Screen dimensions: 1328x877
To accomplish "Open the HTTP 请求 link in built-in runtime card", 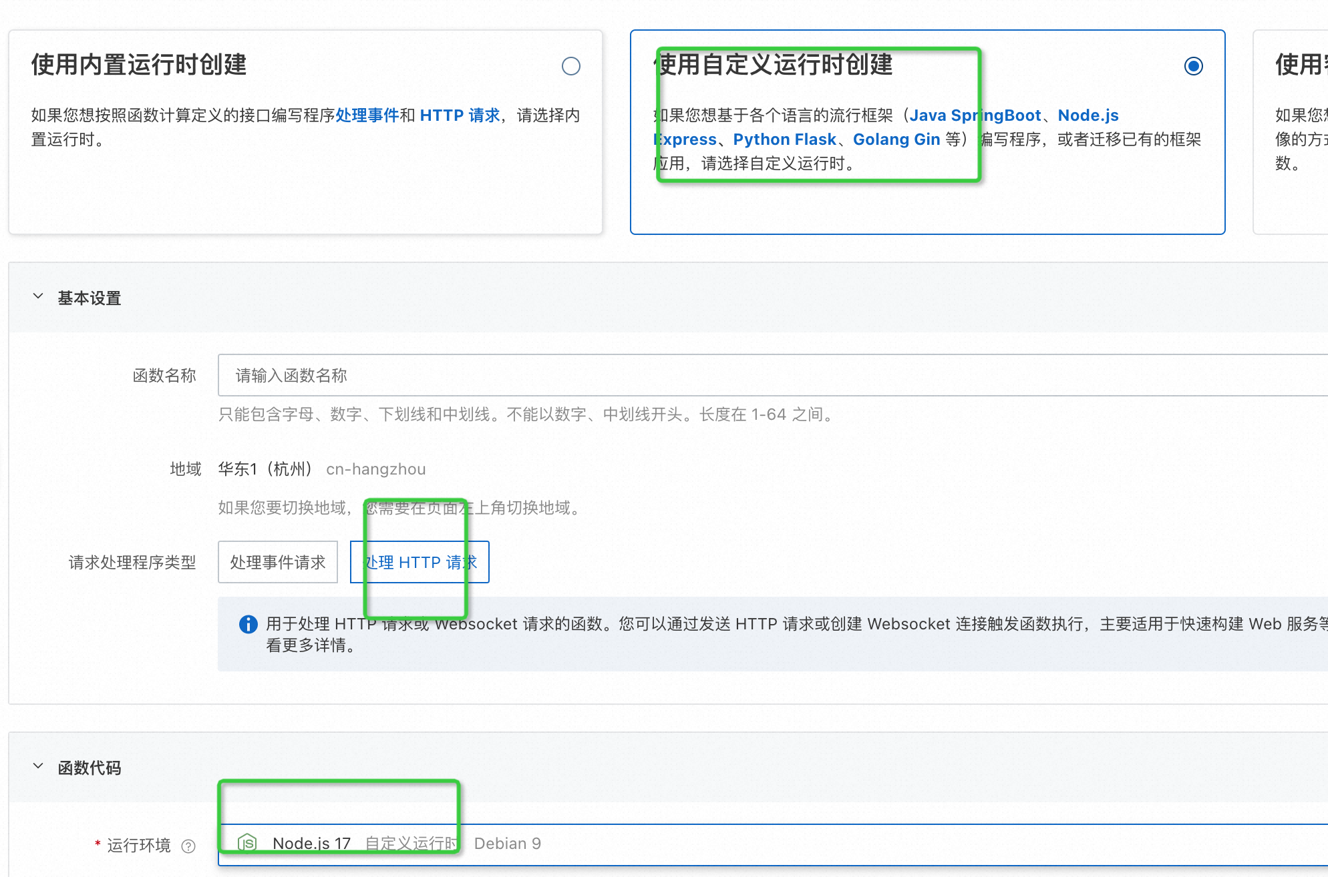I will click(x=460, y=115).
